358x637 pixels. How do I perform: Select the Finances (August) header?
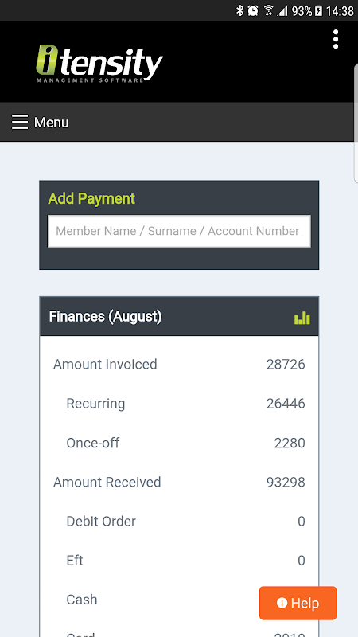[179, 316]
